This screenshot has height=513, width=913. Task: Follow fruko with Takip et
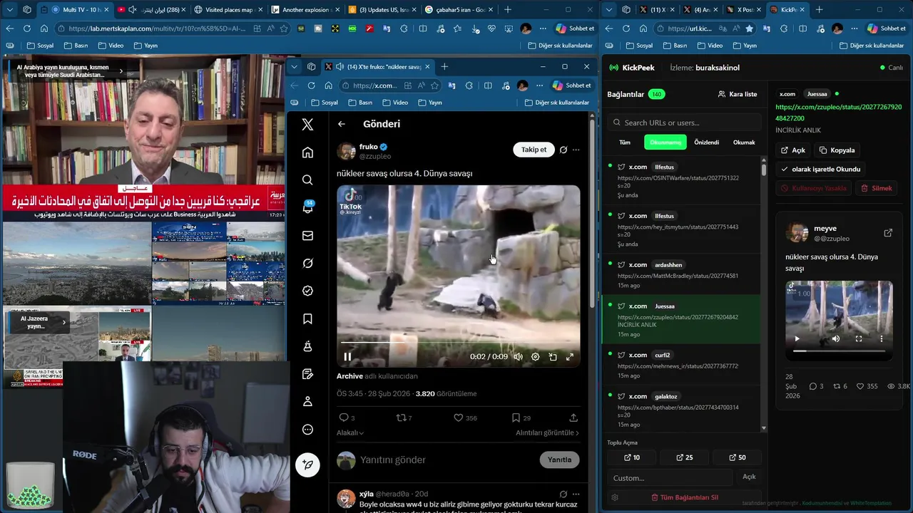coord(534,150)
